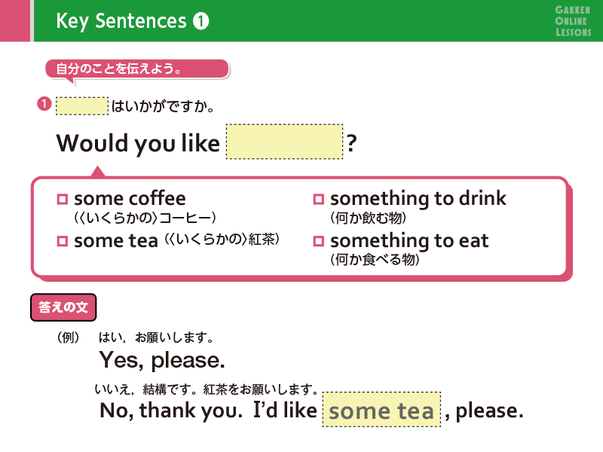Click the (何か飲む物) translation text
The height and width of the screenshot is (452, 603).
point(368,218)
